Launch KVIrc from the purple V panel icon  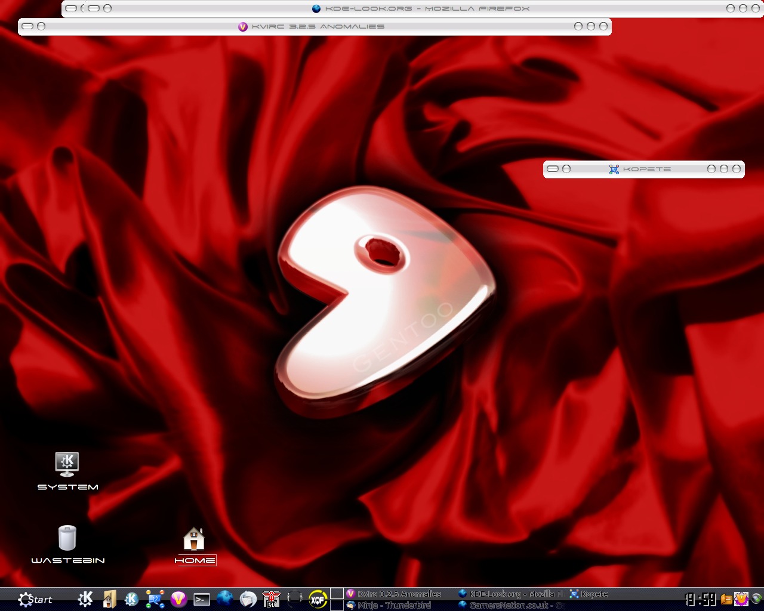[x=178, y=598]
